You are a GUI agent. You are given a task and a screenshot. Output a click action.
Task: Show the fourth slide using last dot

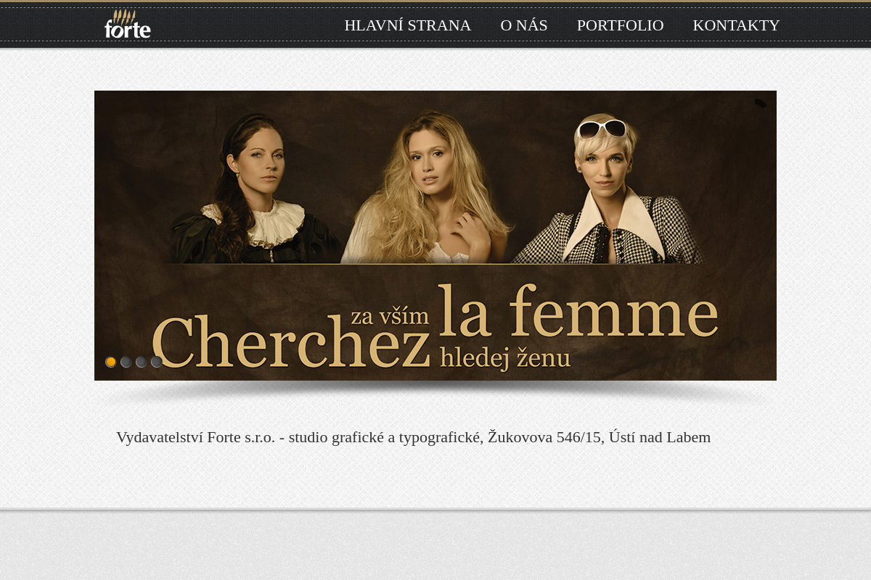156,362
